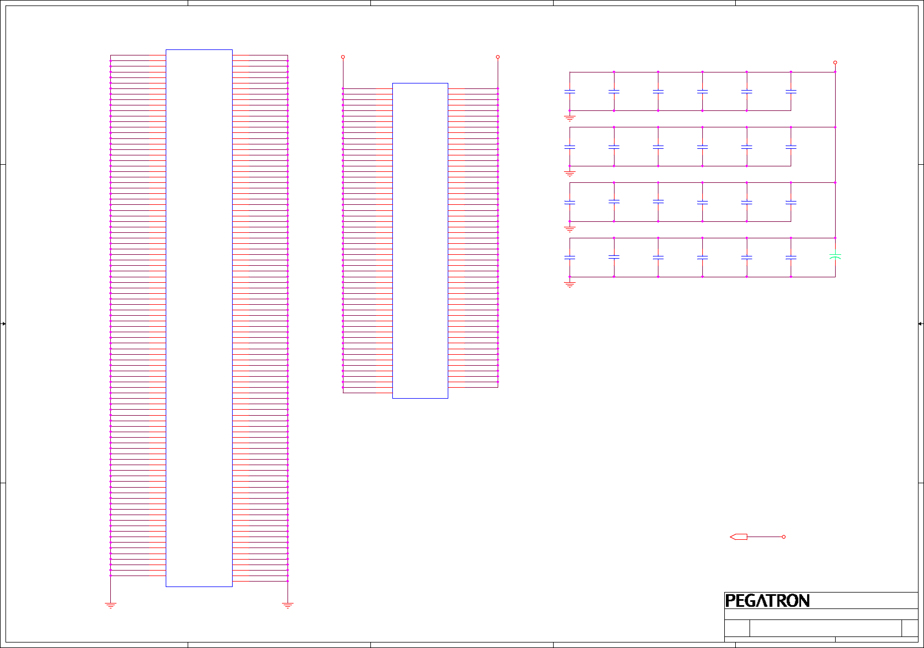Click the ground symbol under the first capacitor row
The image size is (924, 648).
pos(570,118)
